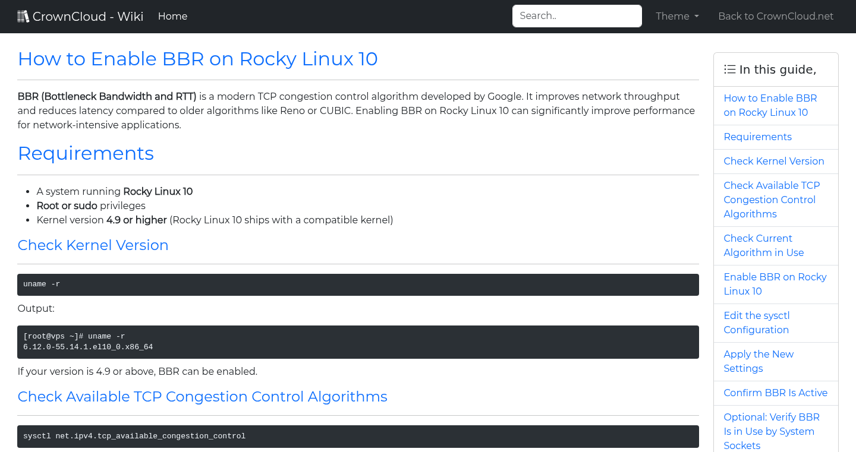
Task: Open the "Back to CrownCloud.net" link
Action: [776, 16]
